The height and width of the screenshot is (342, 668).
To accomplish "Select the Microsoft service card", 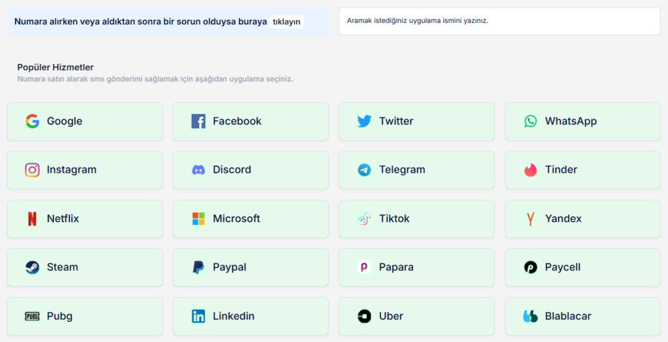I will (x=251, y=219).
